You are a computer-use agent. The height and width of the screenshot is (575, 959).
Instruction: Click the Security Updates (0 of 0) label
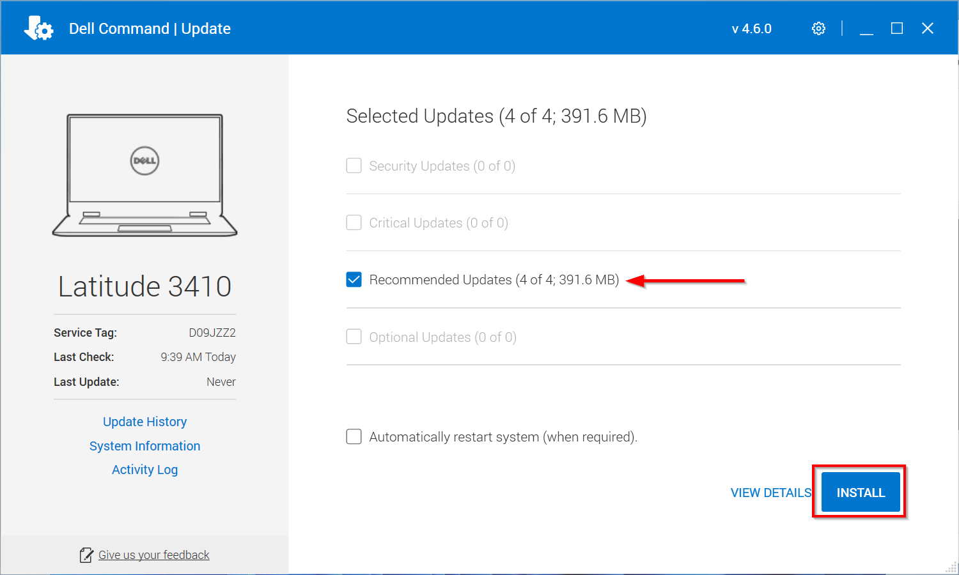(442, 166)
